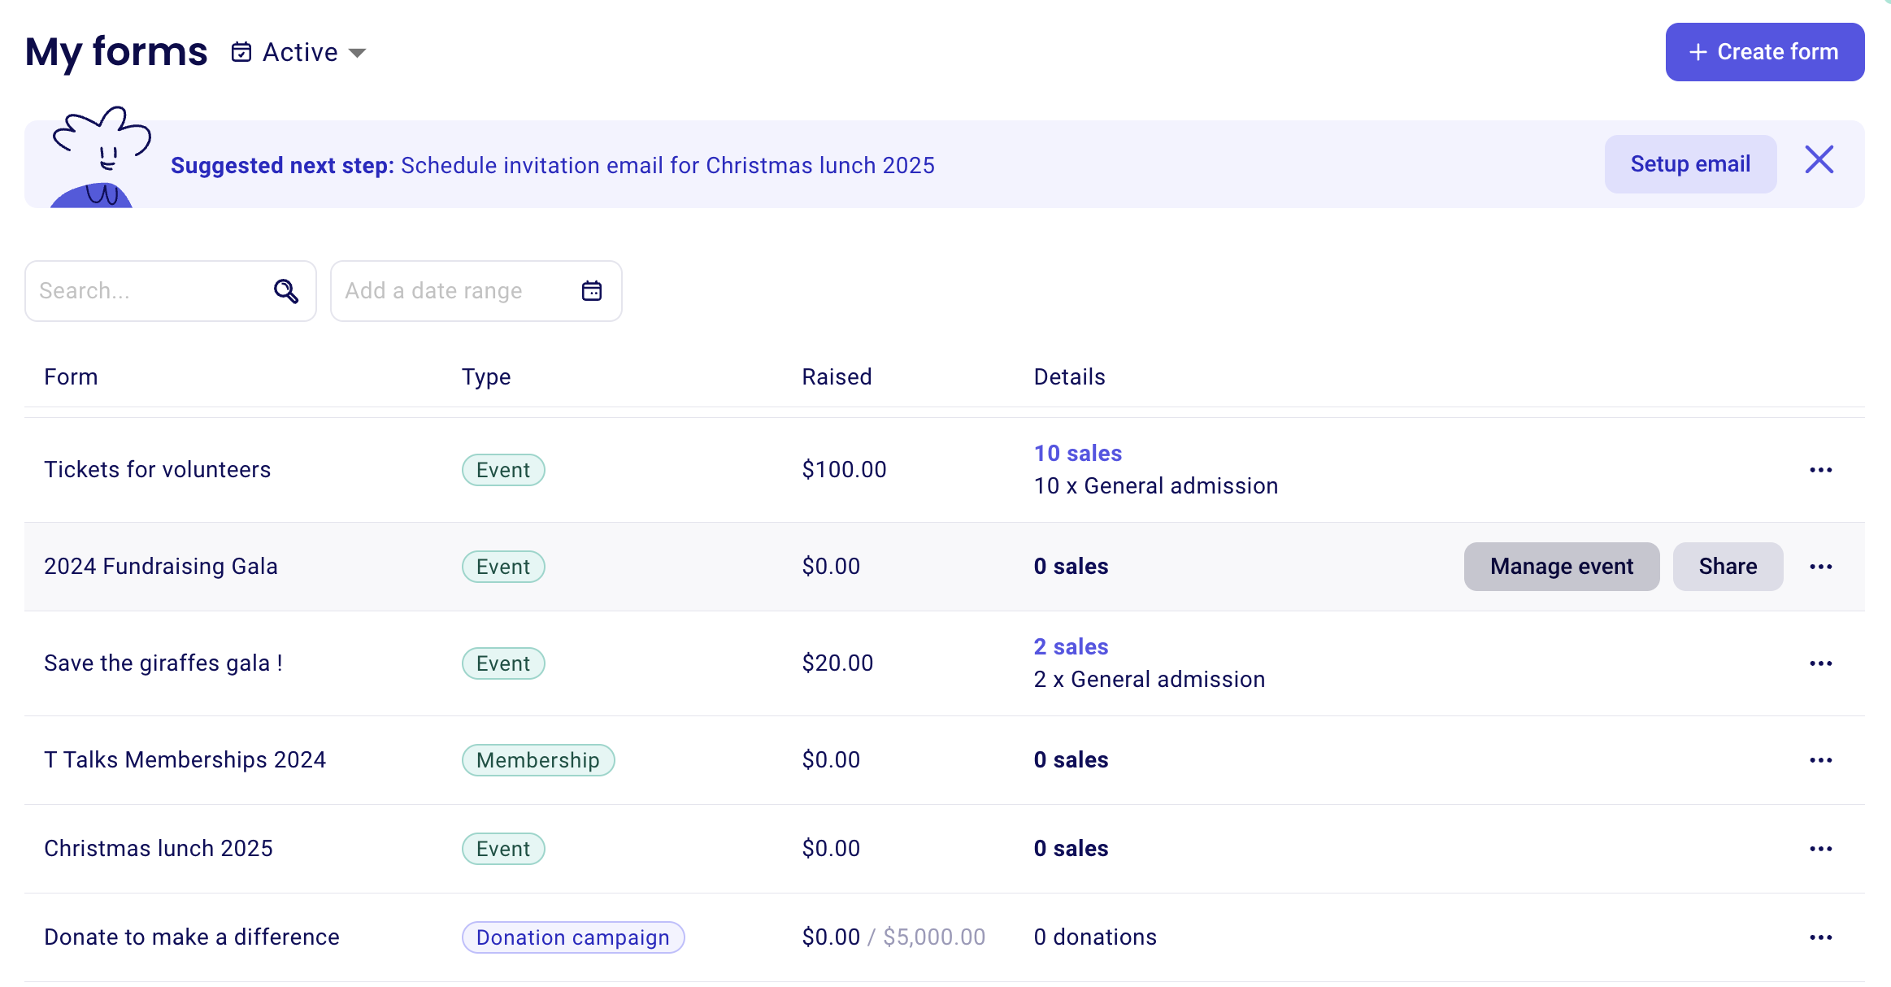Open the ellipsis menu for Tickets for volunteers
The height and width of the screenshot is (987, 1891).
[x=1821, y=469]
